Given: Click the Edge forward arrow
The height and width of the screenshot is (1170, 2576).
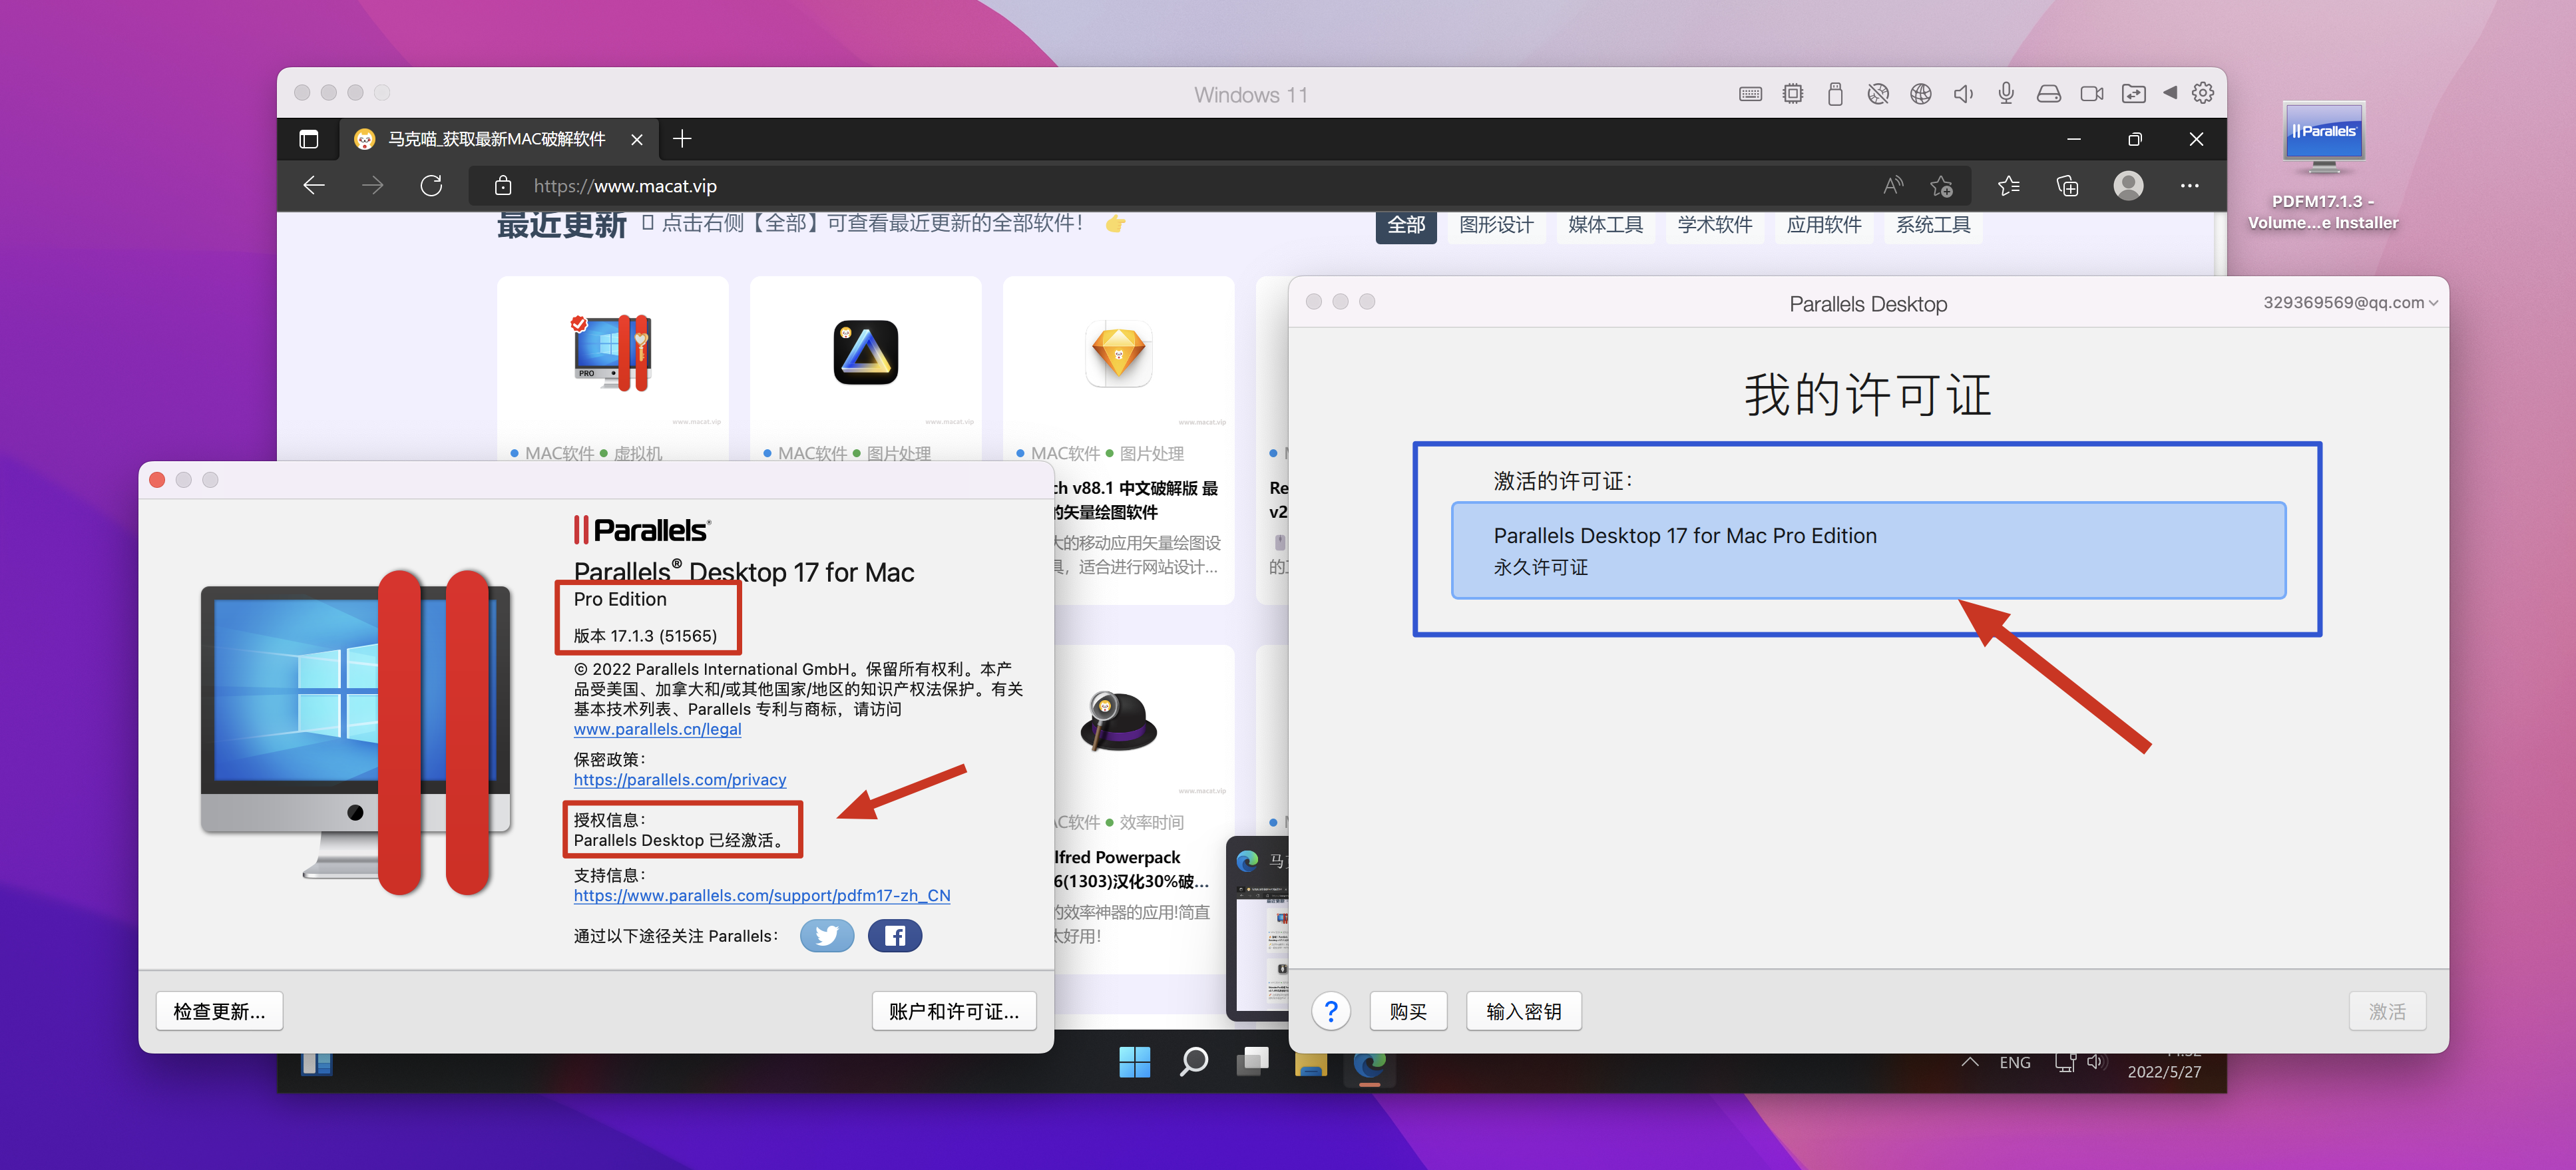Looking at the screenshot, I should [x=372, y=185].
